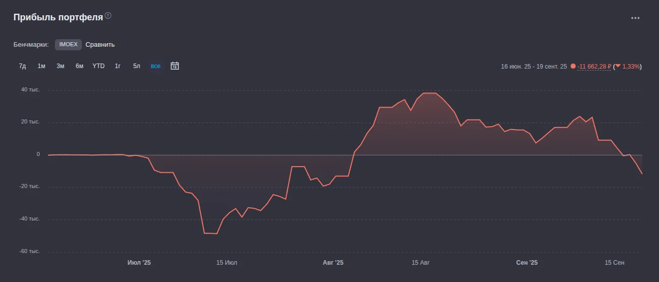Switch to the 1м time range
Screen dimensions: 659x282
[42, 66]
